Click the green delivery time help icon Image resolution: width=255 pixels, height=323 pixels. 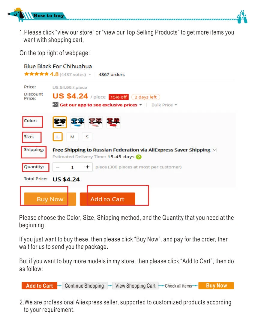click(139, 157)
